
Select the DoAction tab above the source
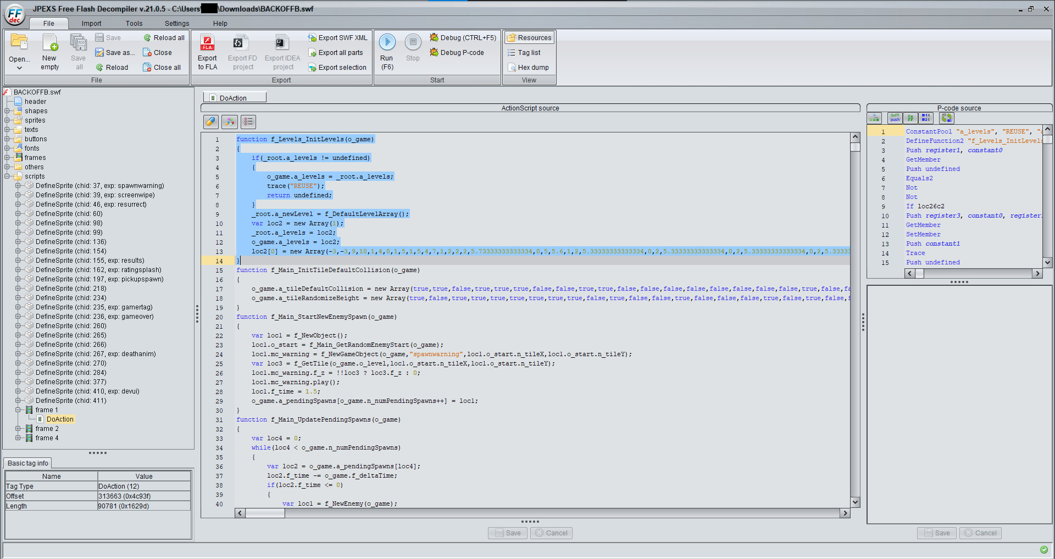[x=234, y=97]
